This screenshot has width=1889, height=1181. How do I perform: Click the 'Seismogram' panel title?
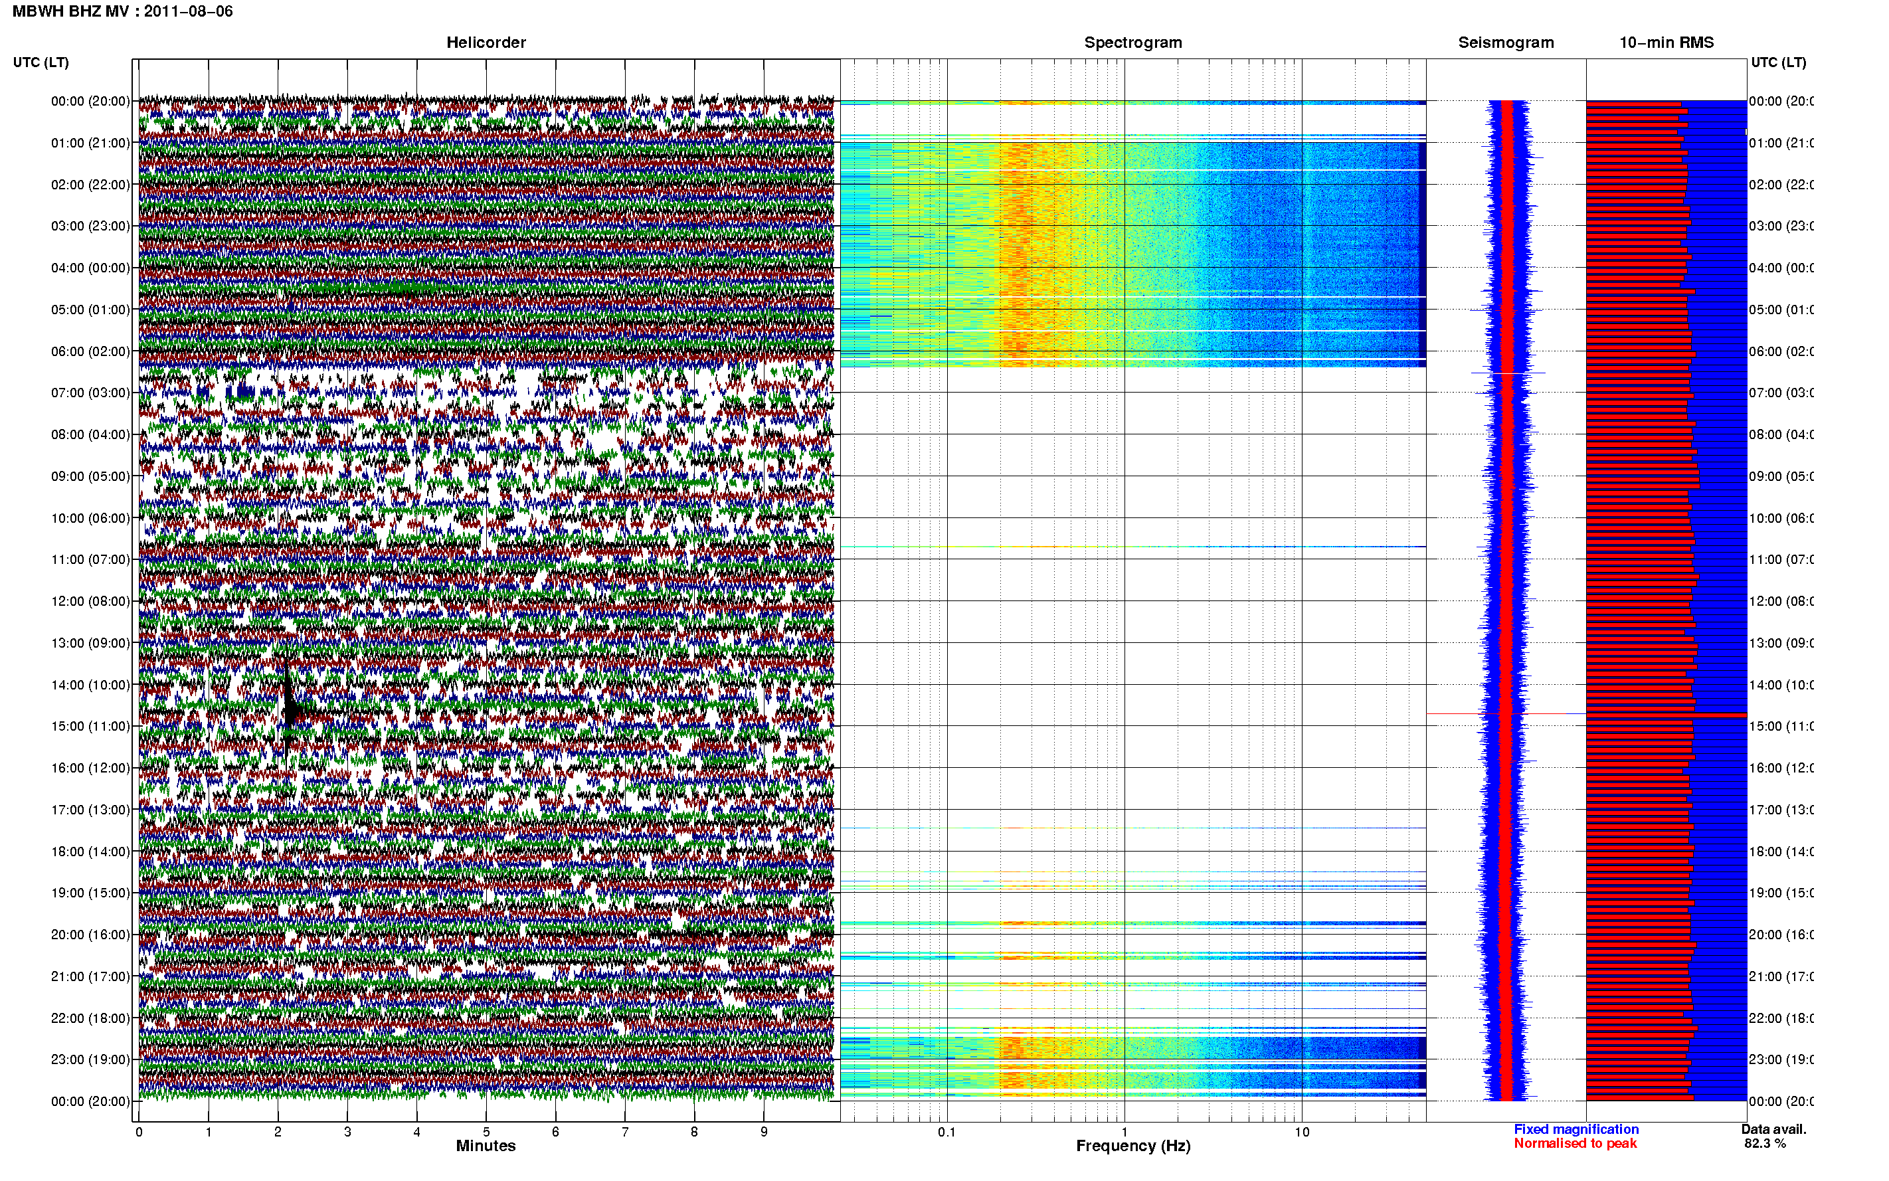pos(1506,43)
